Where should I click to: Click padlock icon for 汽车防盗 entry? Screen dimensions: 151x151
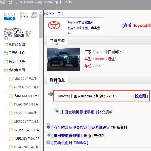(x=48, y=126)
